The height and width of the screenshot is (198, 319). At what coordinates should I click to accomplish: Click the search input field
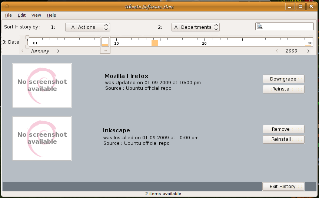pyautogui.click(x=285, y=26)
